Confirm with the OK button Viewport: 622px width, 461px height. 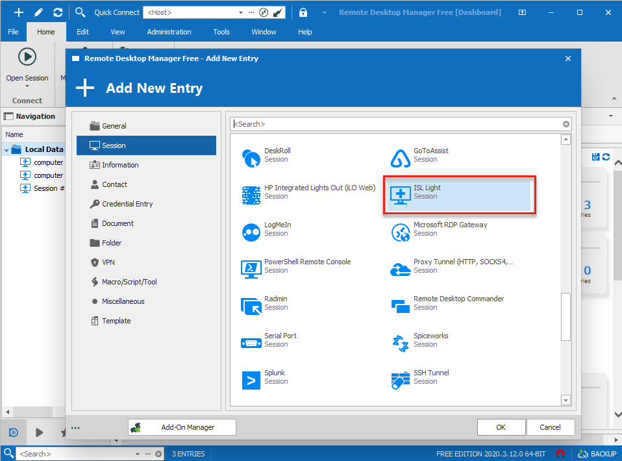[501, 427]
